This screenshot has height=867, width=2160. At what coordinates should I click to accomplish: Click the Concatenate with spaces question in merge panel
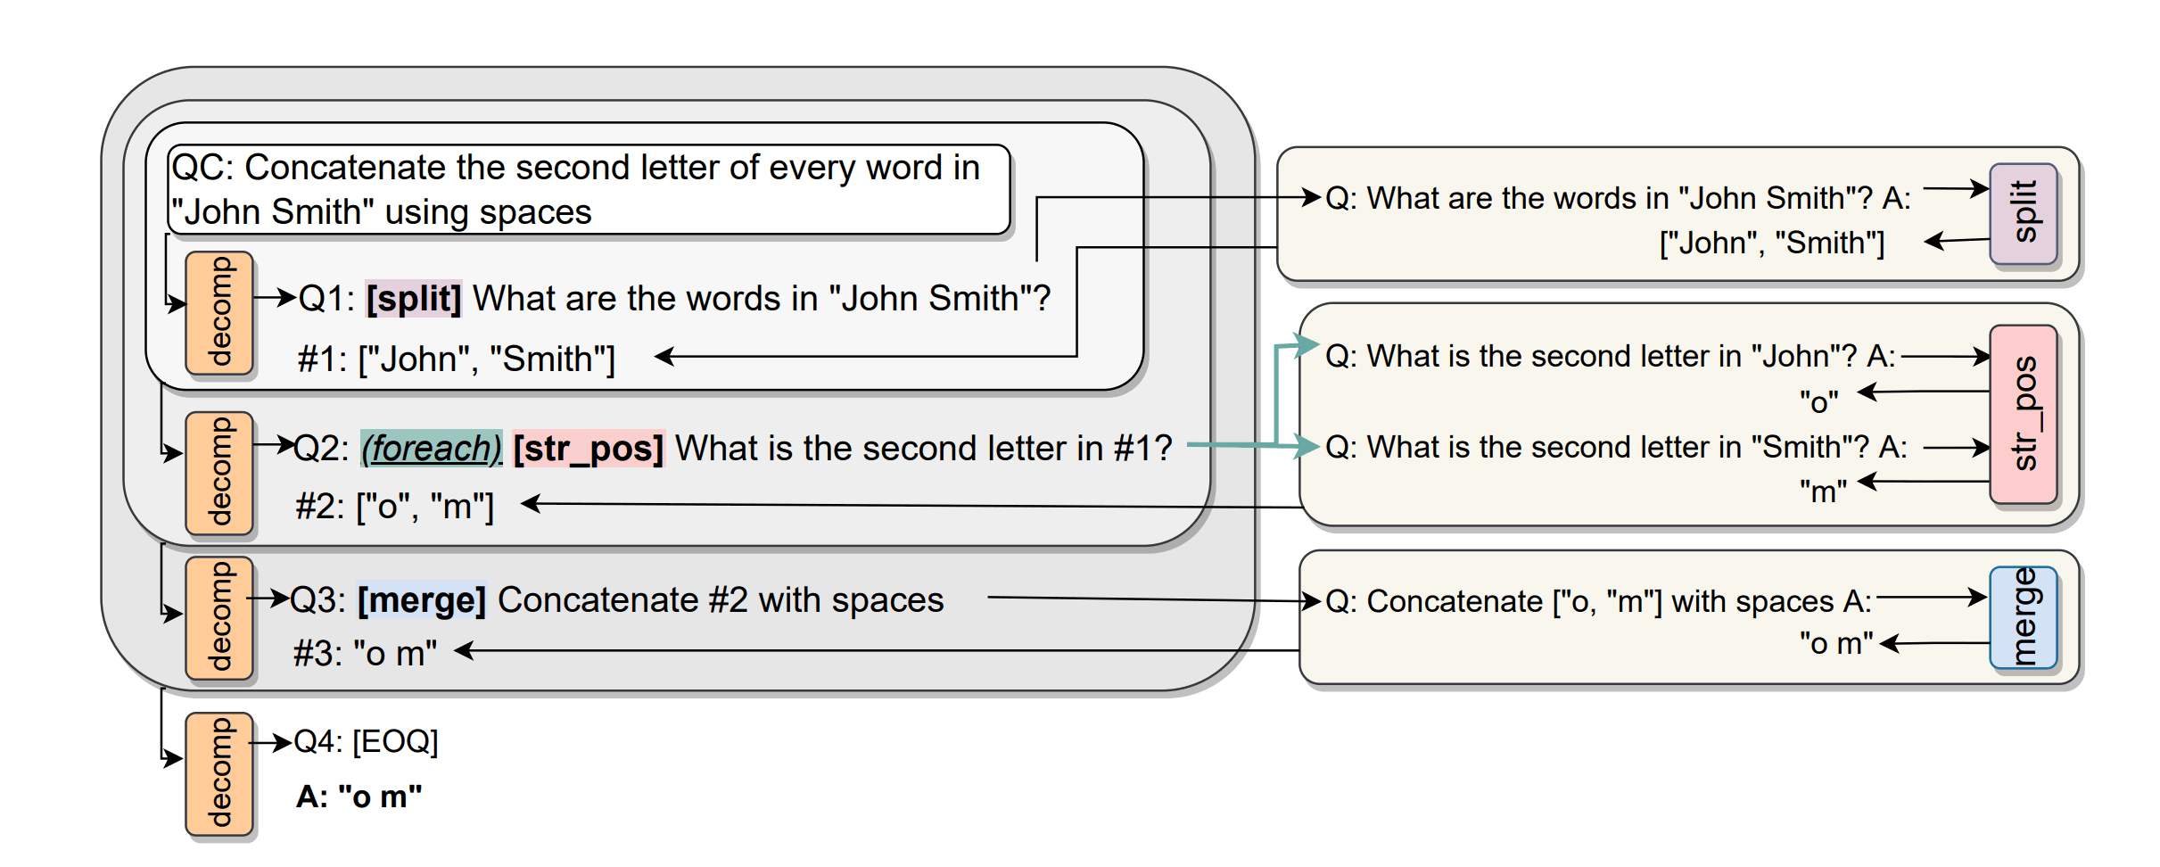point(1598,601)
